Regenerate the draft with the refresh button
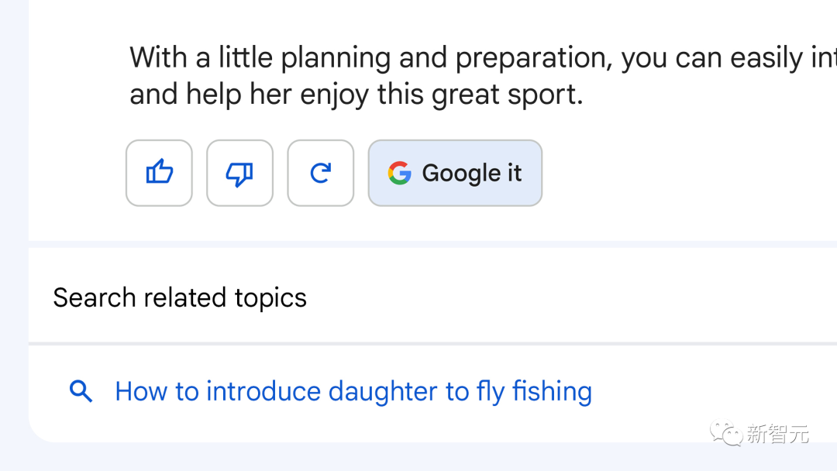The height and width of the screenshot is (471, 837). click(320, 173)
